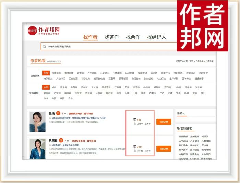This screenshot has height=183, width=240.
Task: Select the 全部 filter in 领域大类
Action: point(46,73)
